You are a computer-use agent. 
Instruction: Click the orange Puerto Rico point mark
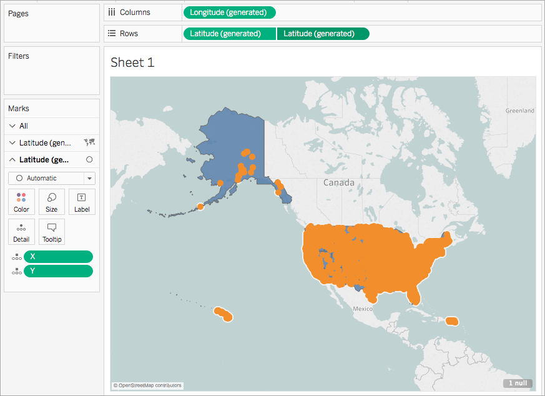pyautogui.click(x=452, y=321)
